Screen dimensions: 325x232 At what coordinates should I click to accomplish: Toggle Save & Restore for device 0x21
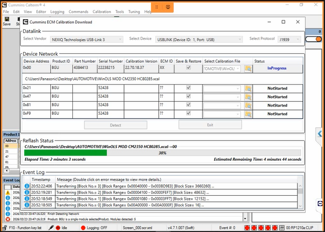pos(188,88)
